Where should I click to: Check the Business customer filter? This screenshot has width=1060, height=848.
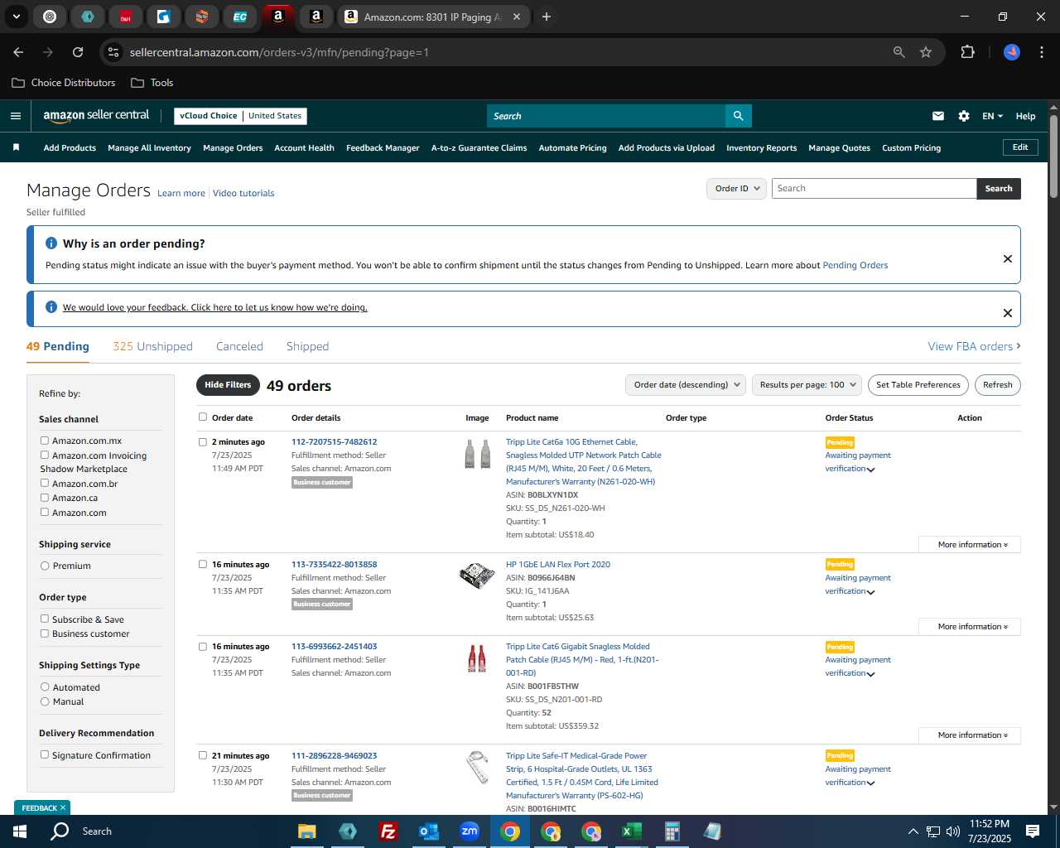[x=45, y=634]
